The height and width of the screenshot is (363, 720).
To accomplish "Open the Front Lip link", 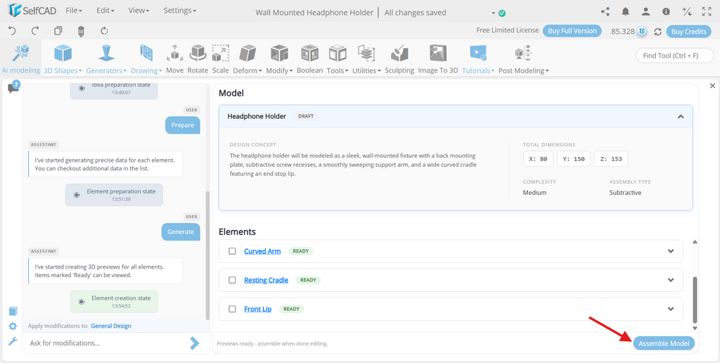I will [257, 309].
